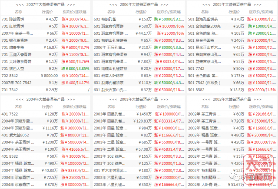This screenshot has width=278, height=189.
Task: Click the change cell '跌¥800/↓3.85%'
Action: pyautogui.click(x=75, y=69)
